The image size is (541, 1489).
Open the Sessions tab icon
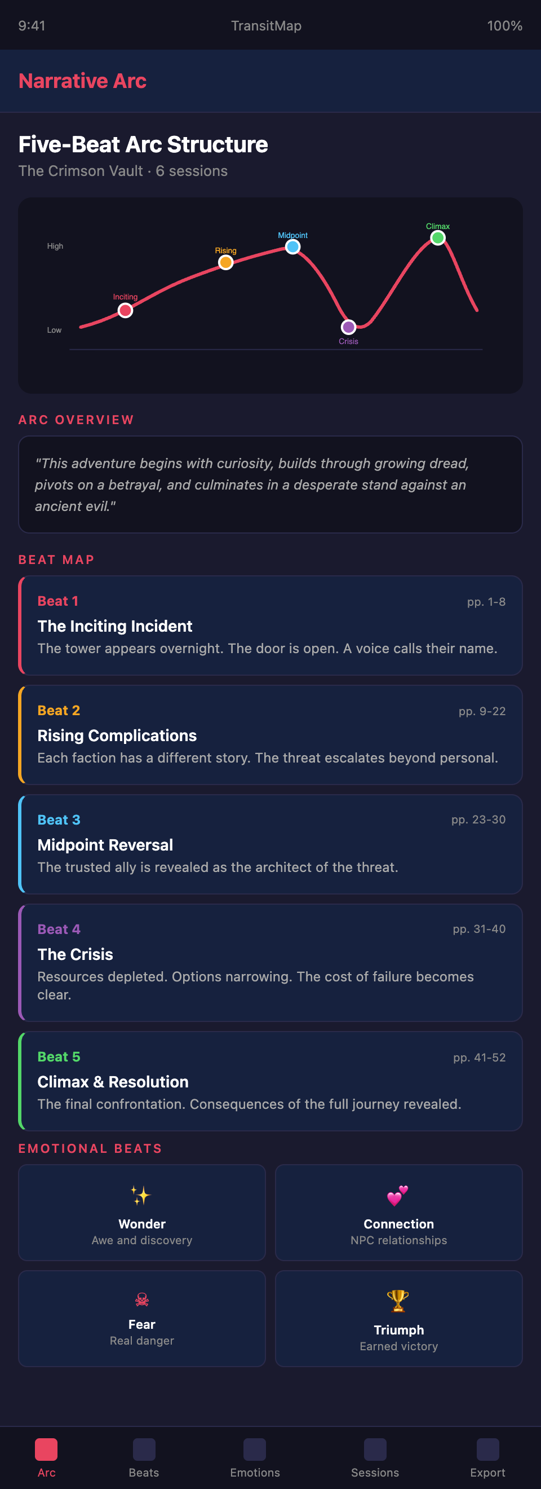pos(375,1449)
